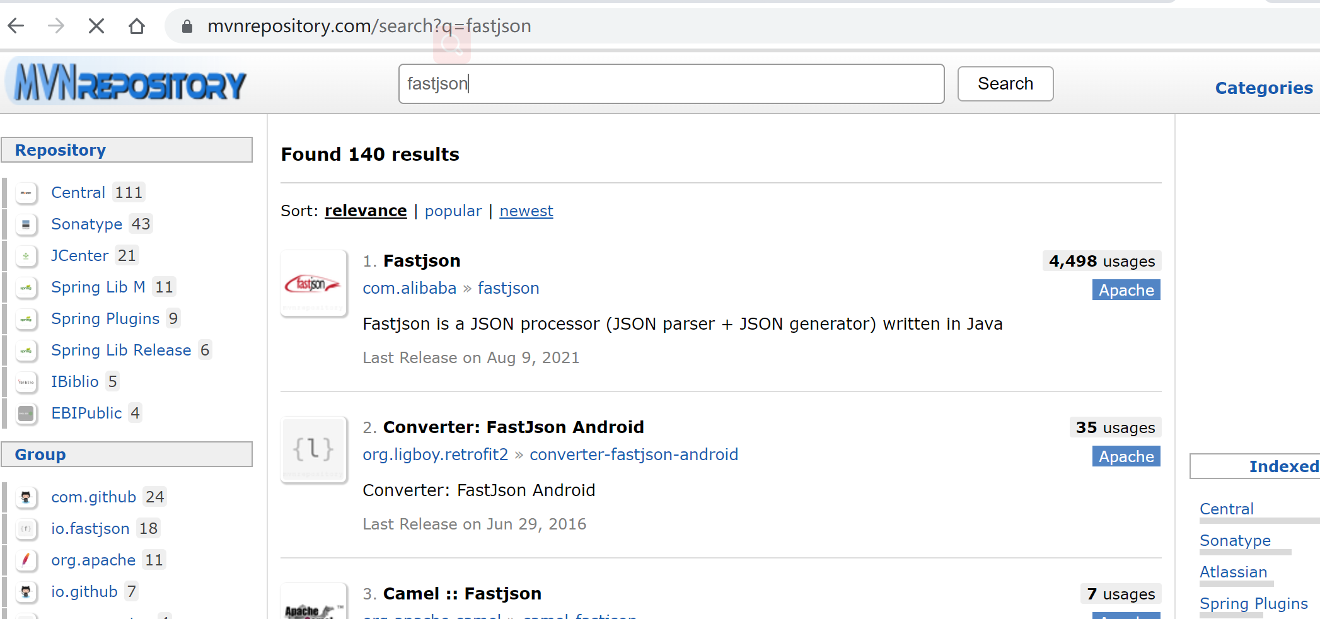Click the MVNRepository logo
Image resolution: width=1320 pixels, height=619 pixels.
tap(130, 83)
